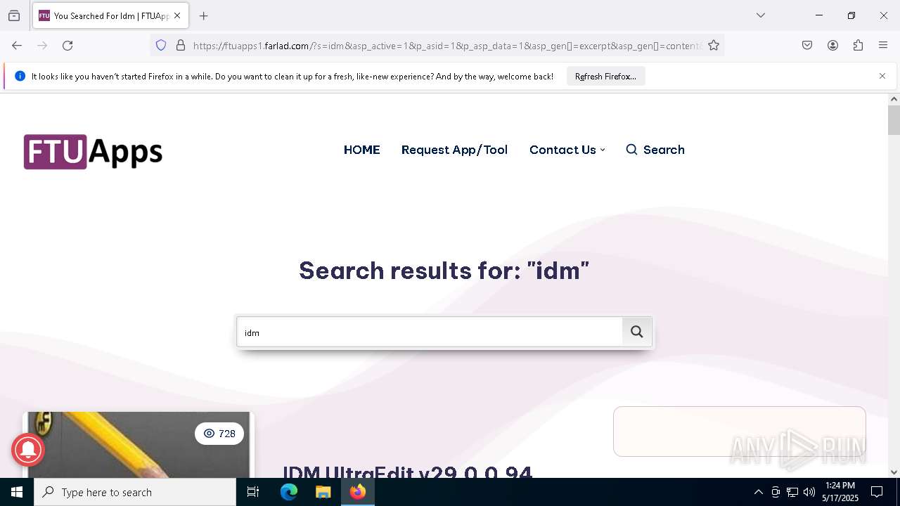Open Request App/Tool page
The width and height of the screenshot is (900, 506).
(x=454, y=150)
